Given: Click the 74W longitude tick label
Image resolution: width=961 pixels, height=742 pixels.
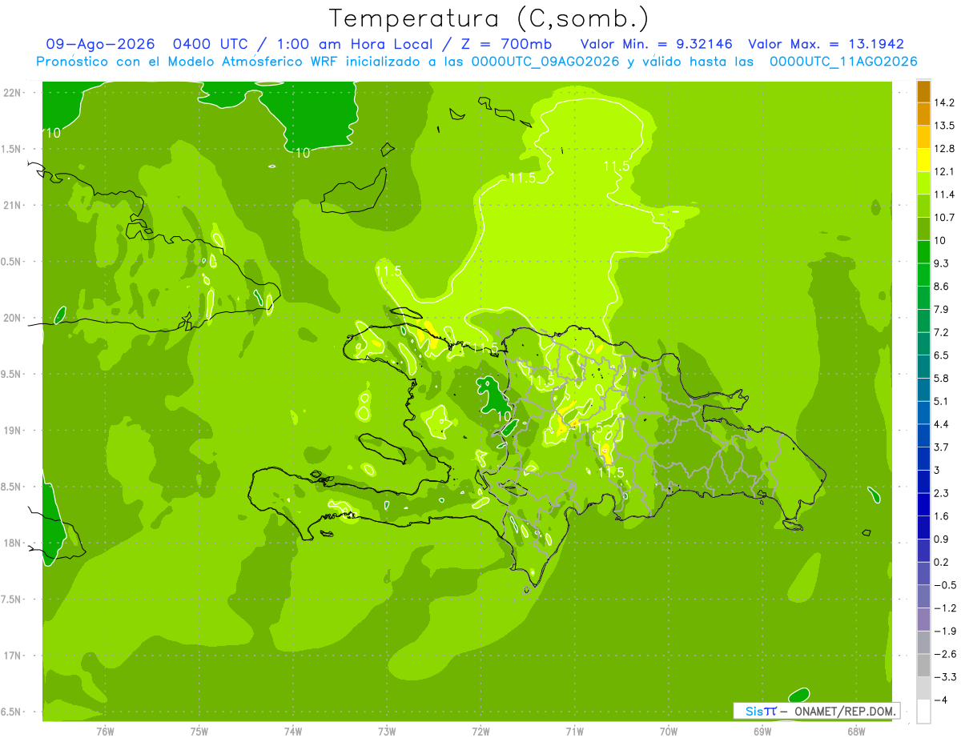Looking at the screenshot, I should [292, 731].
